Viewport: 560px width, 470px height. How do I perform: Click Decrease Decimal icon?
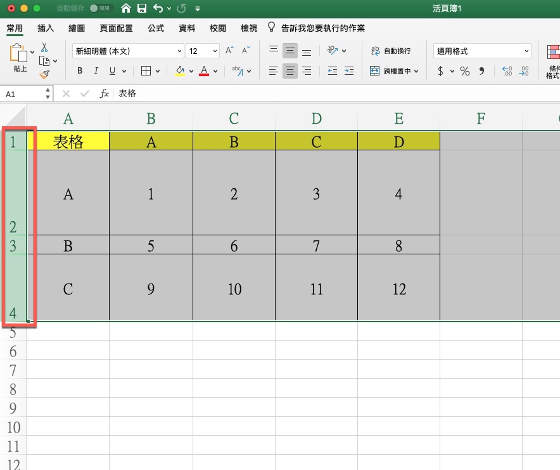524,71
